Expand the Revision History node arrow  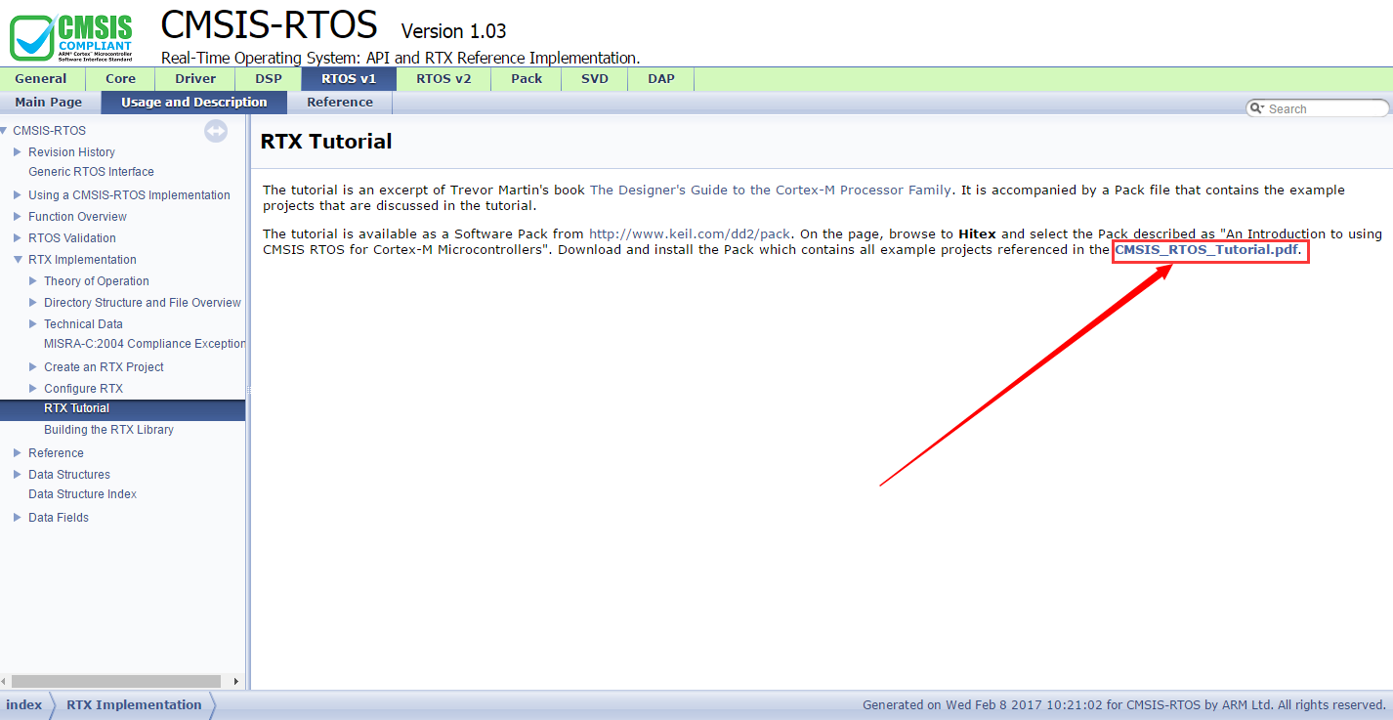(18, 151)
